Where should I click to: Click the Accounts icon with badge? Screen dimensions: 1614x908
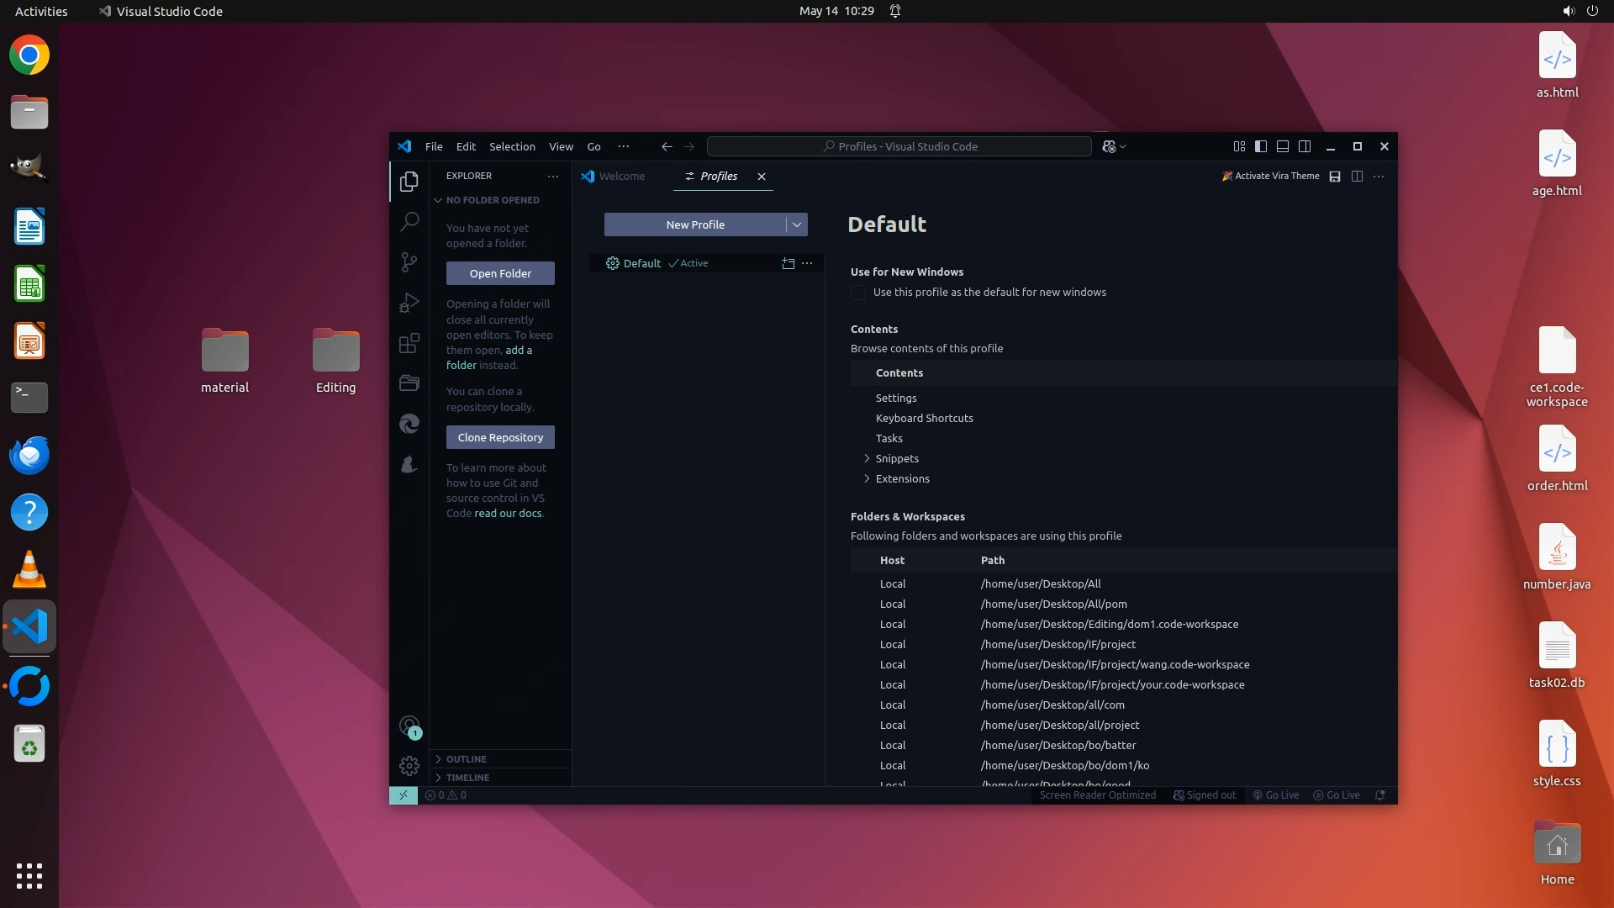pyautogui.click(x=409, y=726)
